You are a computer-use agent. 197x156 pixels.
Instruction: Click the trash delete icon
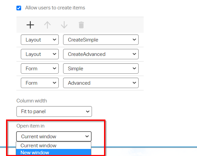(81, 25)
